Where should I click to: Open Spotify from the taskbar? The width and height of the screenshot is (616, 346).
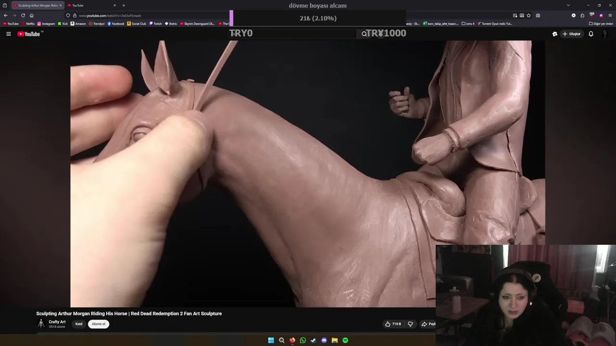coord(345,340)
